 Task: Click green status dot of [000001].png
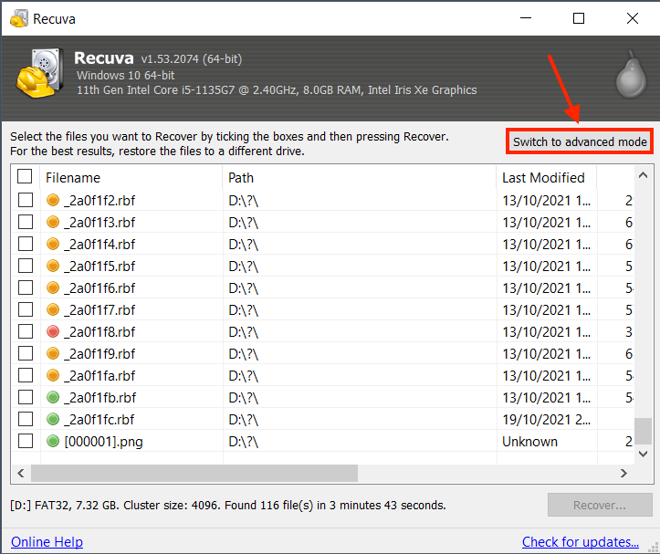53,441
